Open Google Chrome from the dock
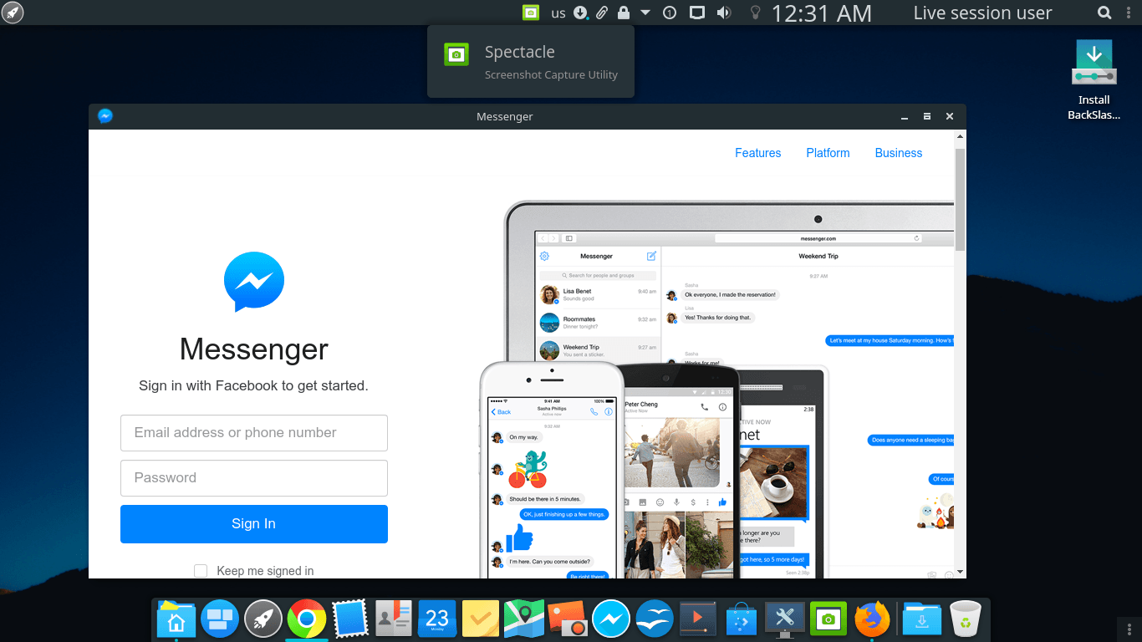Image resolution: width=1142 pixels, height=642 pixels. click(307, 619)
